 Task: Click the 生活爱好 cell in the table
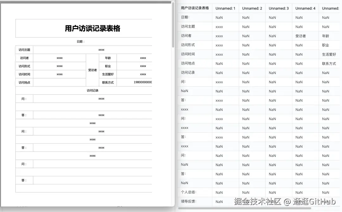pos(329,54)
